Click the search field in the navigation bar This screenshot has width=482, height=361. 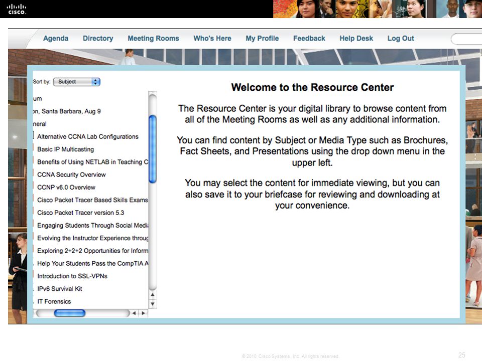[x=466, y=39]
